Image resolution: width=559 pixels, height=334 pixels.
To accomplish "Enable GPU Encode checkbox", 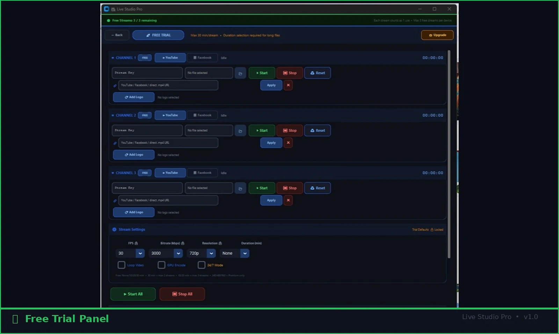I will point(161,265).
